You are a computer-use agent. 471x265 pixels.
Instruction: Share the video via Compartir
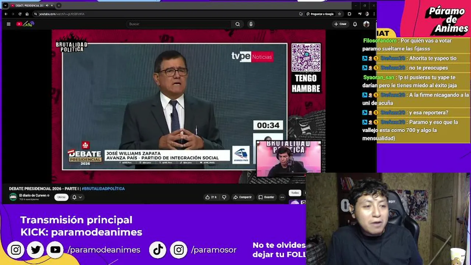(x=242, y=197)
